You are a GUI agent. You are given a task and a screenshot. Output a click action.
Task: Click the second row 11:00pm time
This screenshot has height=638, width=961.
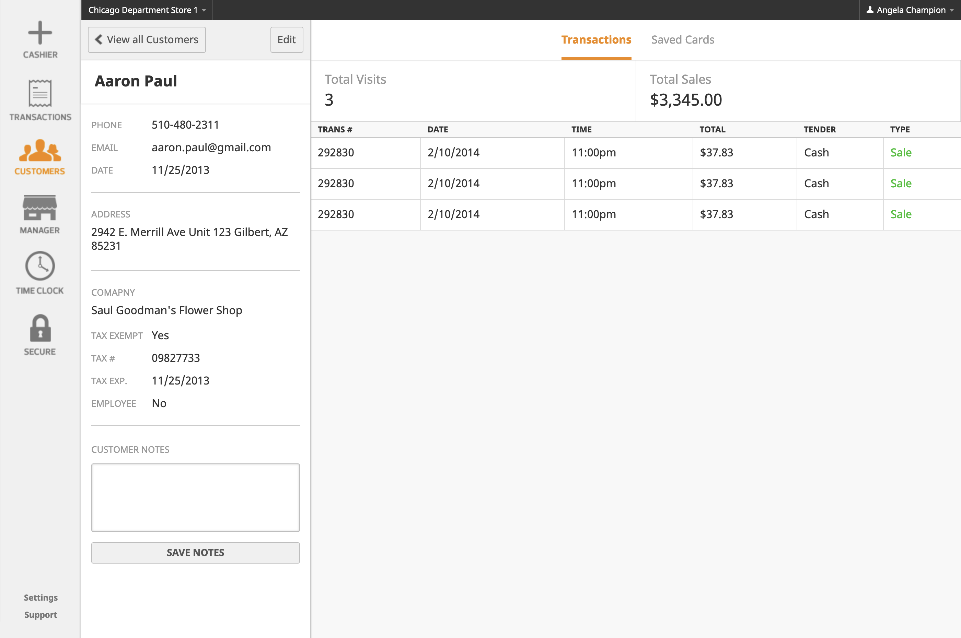[593, 184]
